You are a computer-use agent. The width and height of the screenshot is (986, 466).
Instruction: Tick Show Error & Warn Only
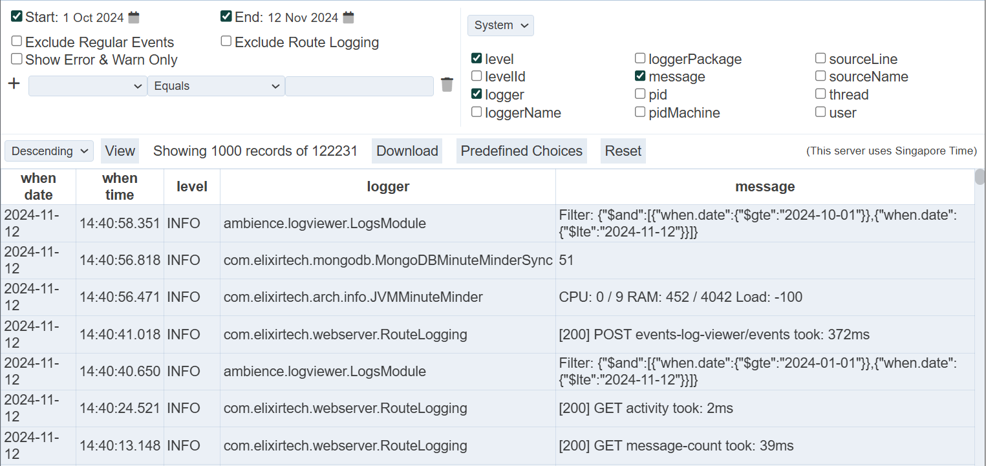coord(17,59)
